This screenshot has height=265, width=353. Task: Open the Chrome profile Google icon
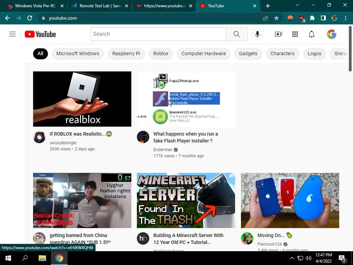click(334, 18)
